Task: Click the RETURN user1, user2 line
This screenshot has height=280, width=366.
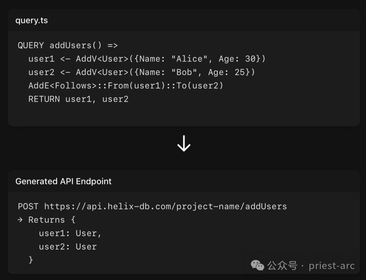Action: (78, 99)
